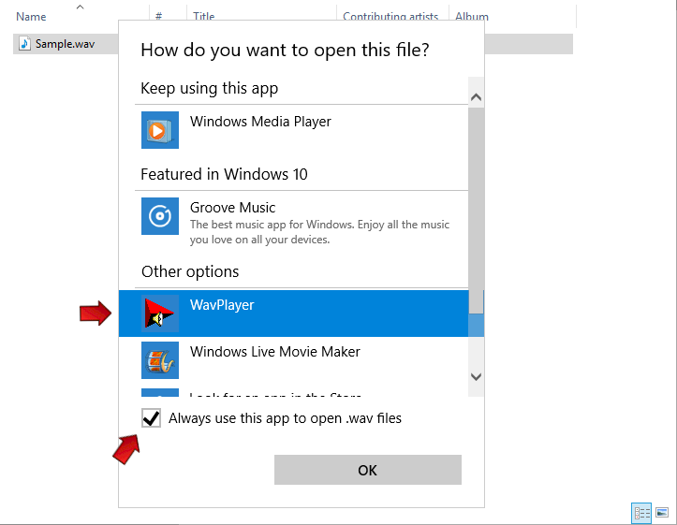
Task: Click the sort arrow above Name column
Action: click(x=80, y=7)
